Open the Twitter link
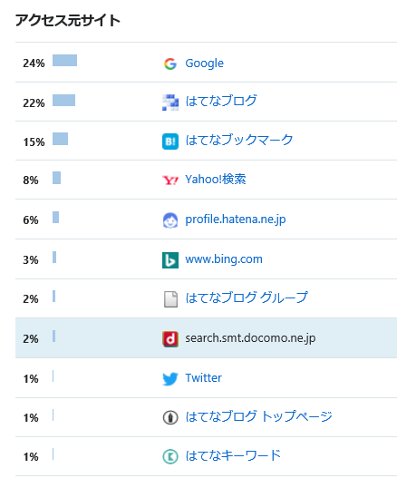The width and height of the screenshot is (397, 478). tap(204, 378)
